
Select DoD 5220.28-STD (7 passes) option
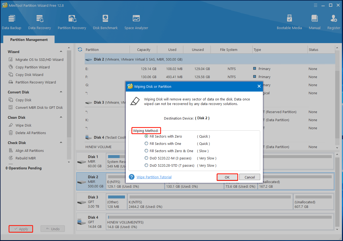(x=146, y=165)
